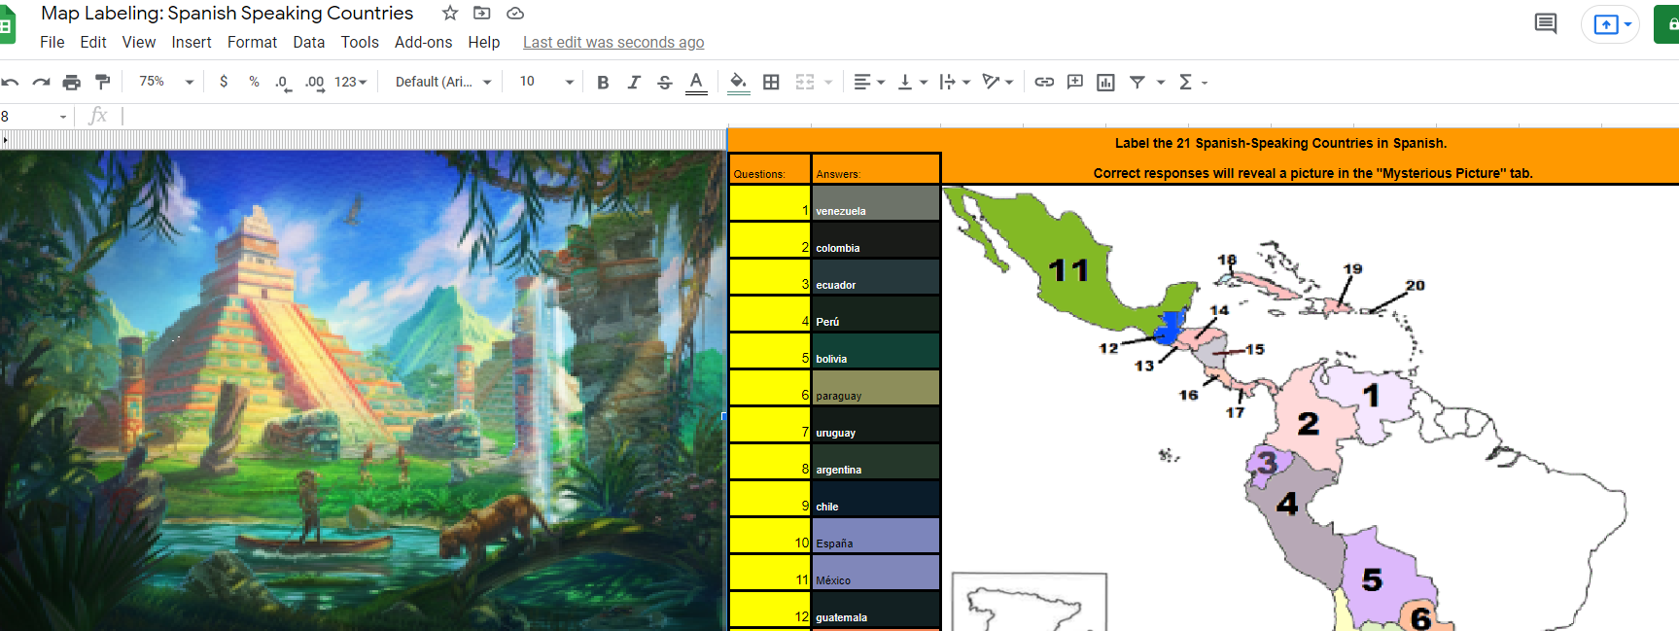
Task: Open the font size 10 dropdown
Action: (546, 82)
